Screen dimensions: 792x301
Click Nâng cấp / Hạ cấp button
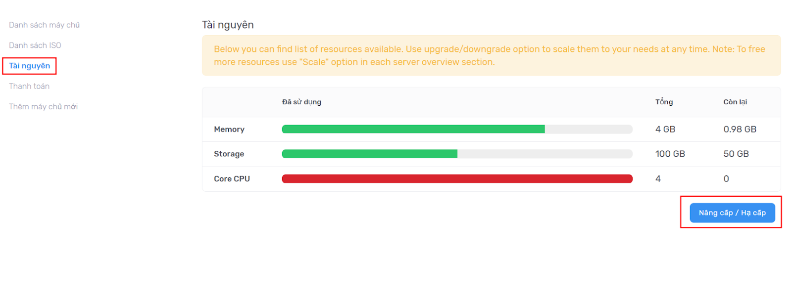[732, 213]
